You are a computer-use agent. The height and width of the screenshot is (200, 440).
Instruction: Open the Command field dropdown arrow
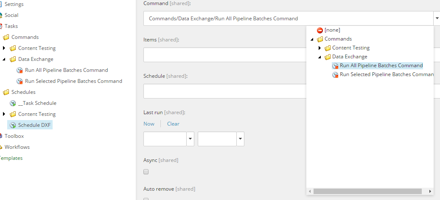[436, 19]
